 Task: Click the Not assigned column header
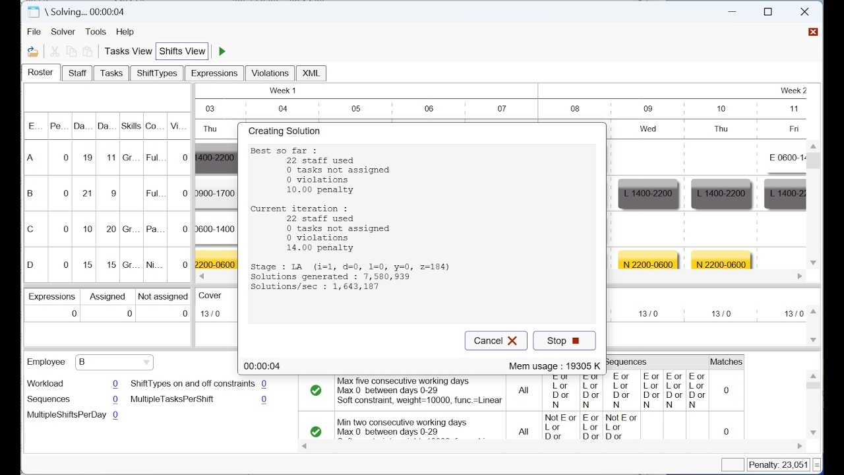pos(163,297)
